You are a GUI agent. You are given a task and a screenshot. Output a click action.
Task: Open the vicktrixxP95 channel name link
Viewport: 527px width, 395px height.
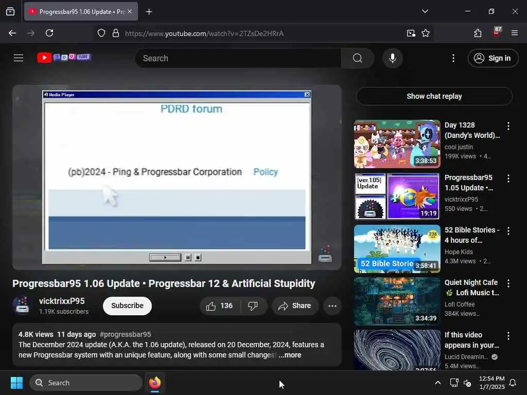tap(62, 301)
